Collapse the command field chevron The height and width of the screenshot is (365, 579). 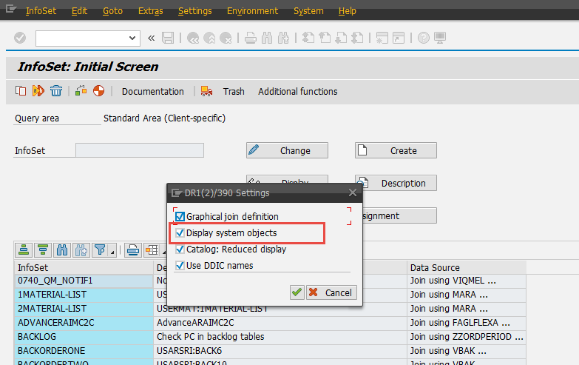click(152, 38)
